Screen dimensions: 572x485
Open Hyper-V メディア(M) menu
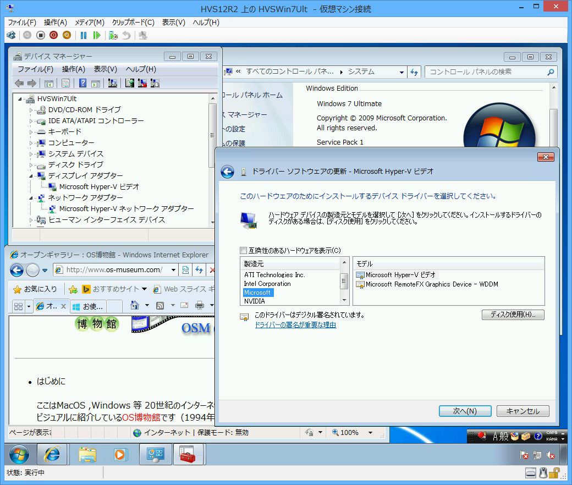click(90, 23)
